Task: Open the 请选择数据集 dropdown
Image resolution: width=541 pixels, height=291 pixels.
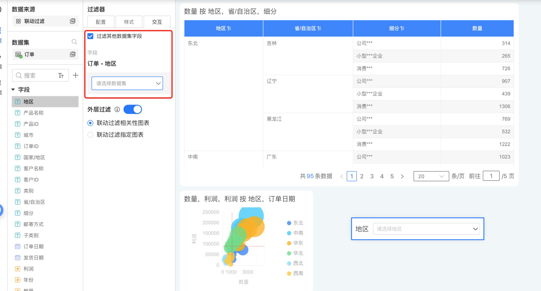Action: [x=127, y=83]
